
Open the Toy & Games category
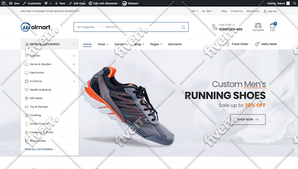point(39,107)
